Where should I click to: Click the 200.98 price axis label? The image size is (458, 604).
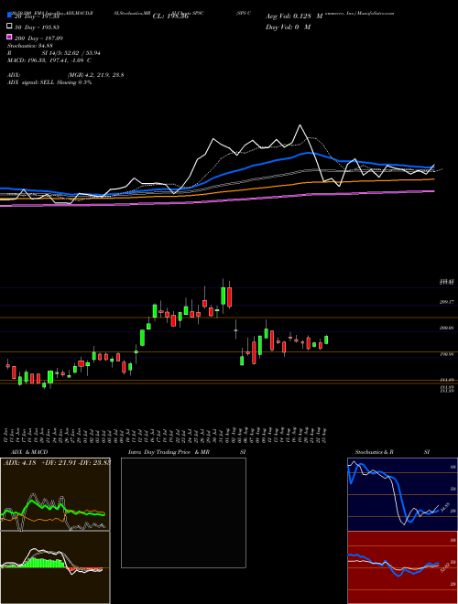point(446,329)
